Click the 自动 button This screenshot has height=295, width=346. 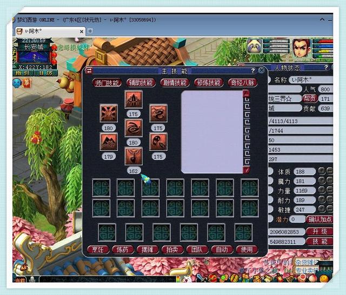[x=222, y=250]
